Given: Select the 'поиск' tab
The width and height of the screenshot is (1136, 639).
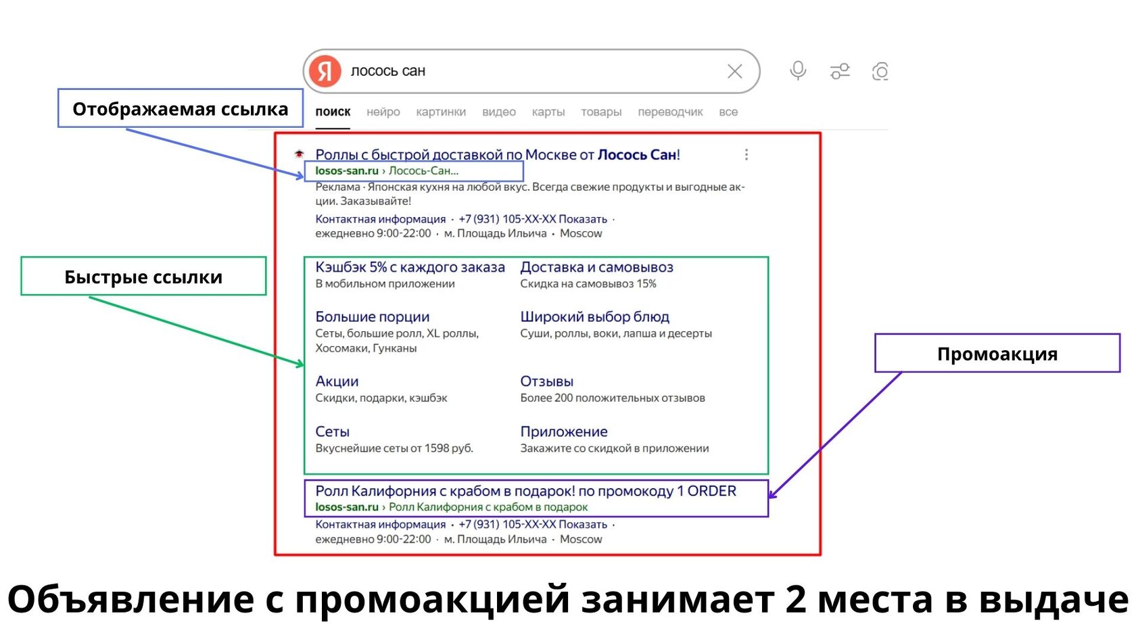Looking at the screenshot, I should point(333,112).
